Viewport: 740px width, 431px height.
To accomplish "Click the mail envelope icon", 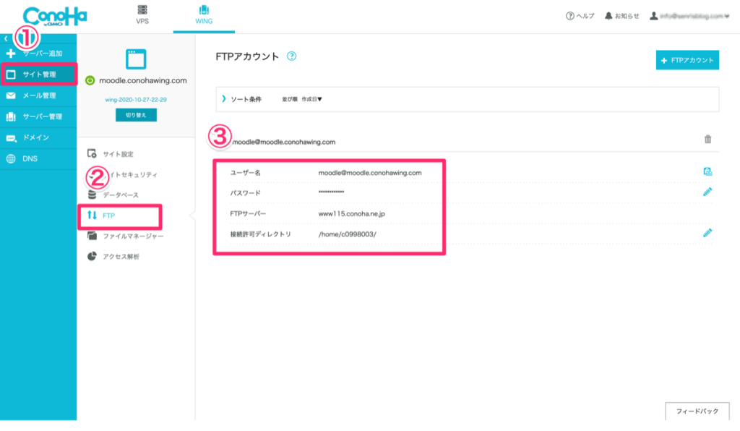I will [x=11, y=95].
